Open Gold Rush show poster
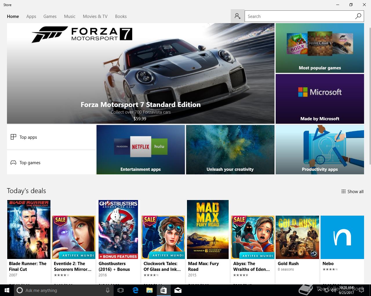Viewport: 371px width, 296px height. (297, 237)
